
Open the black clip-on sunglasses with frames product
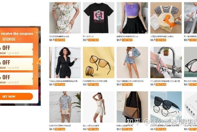point(166,107)
